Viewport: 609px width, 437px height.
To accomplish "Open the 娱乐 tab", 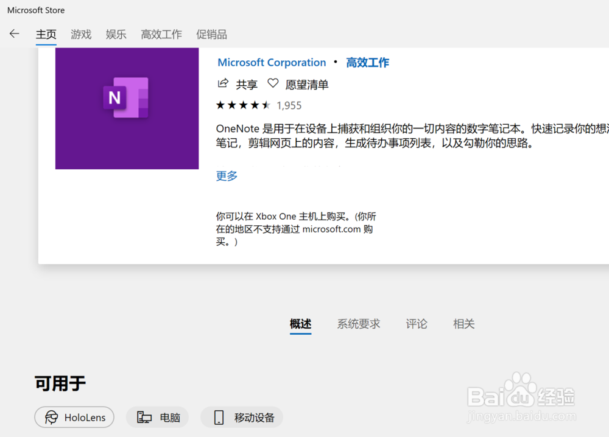I will tap(116, 34).
